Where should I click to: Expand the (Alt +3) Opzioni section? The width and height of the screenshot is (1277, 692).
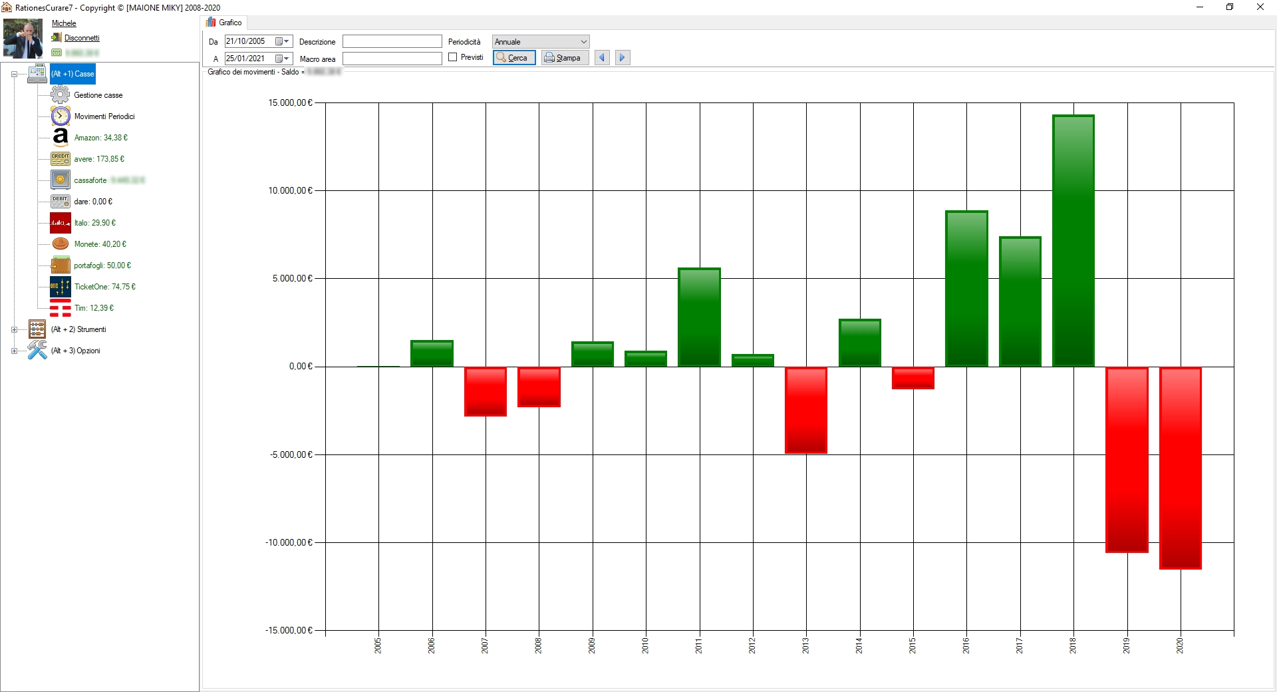pyautogui.click(x=14, y=351)
